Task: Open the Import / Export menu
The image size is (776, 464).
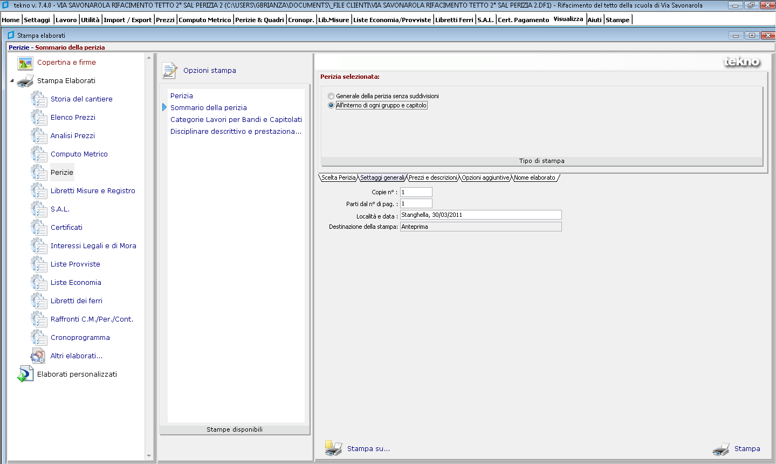Action: point(128,20)
